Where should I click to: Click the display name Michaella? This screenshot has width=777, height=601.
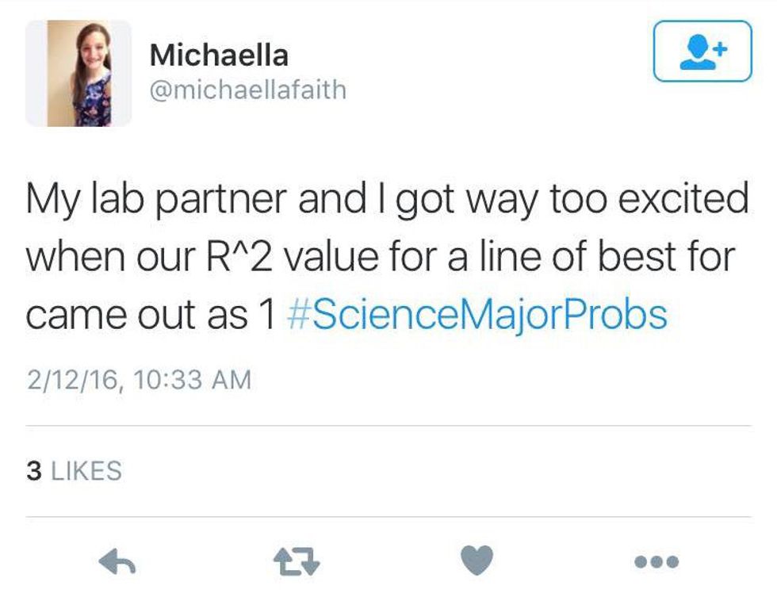[x=219, y=56]
